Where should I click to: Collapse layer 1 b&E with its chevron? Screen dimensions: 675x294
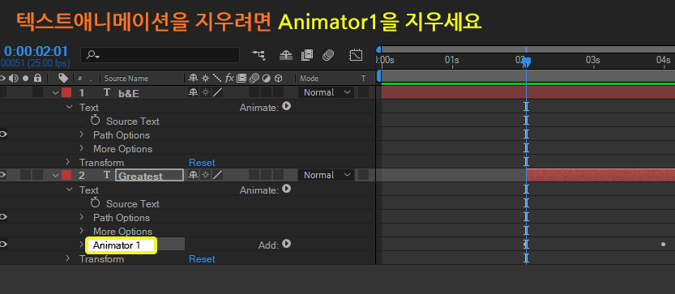pyautogui.click(x=55, y=92)
